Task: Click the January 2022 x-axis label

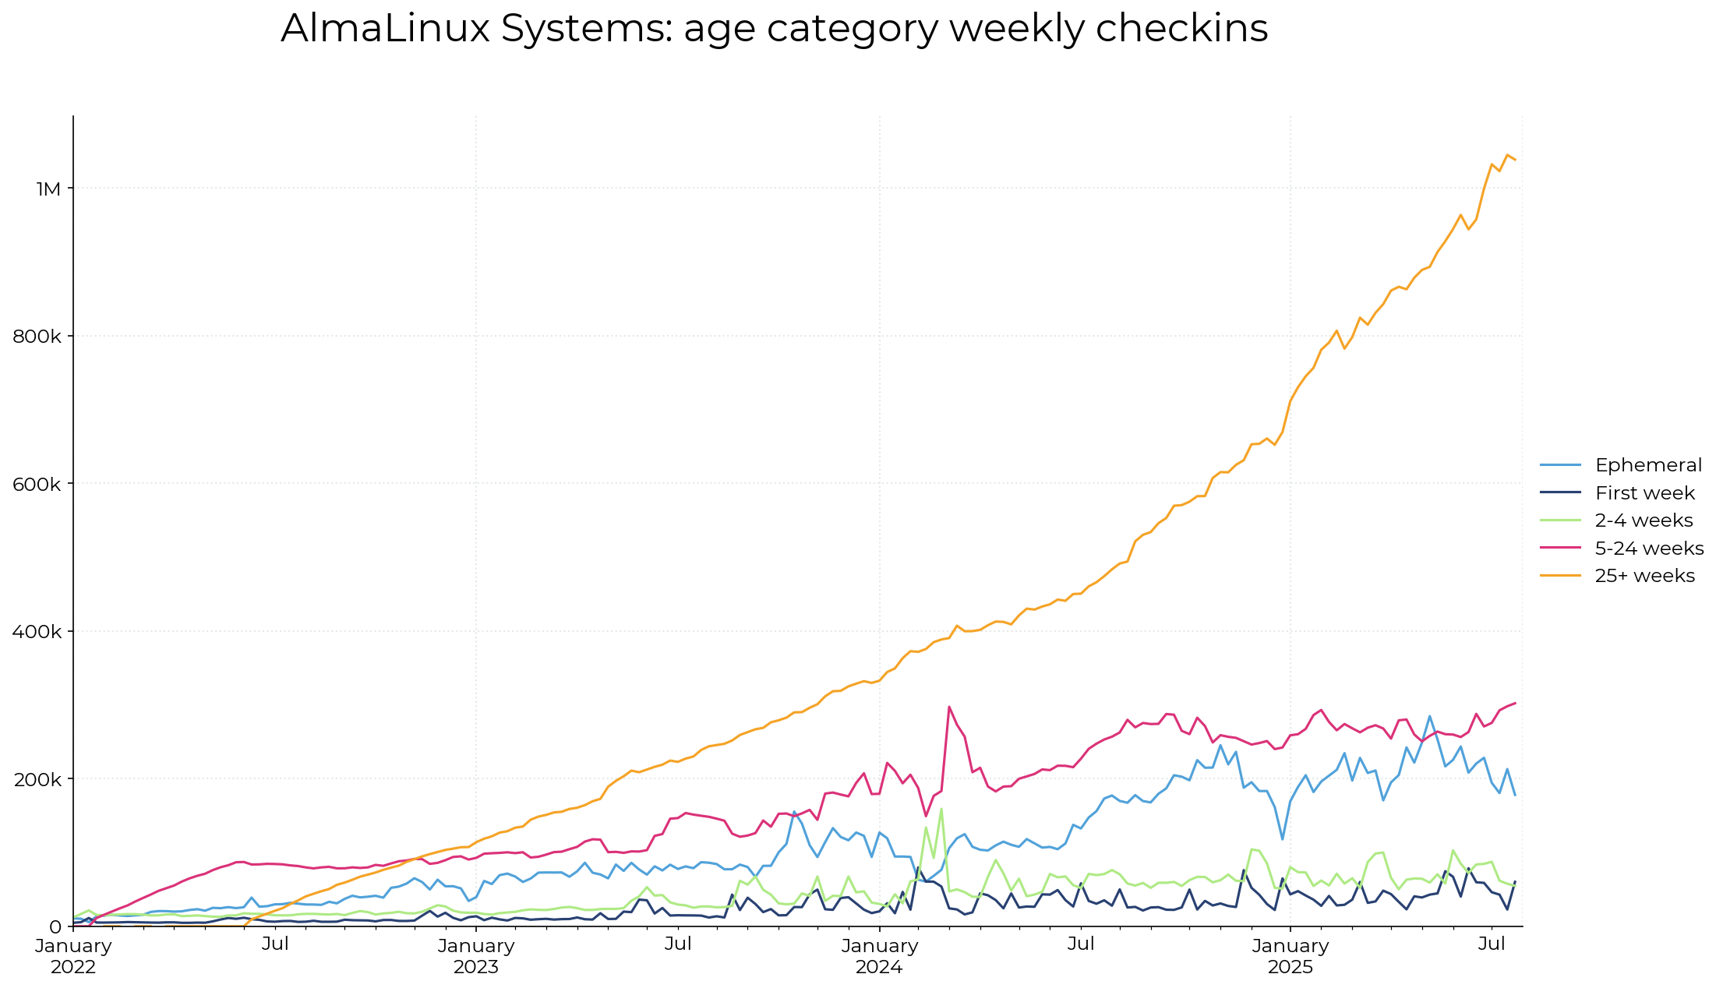Action: coord(73,957)
